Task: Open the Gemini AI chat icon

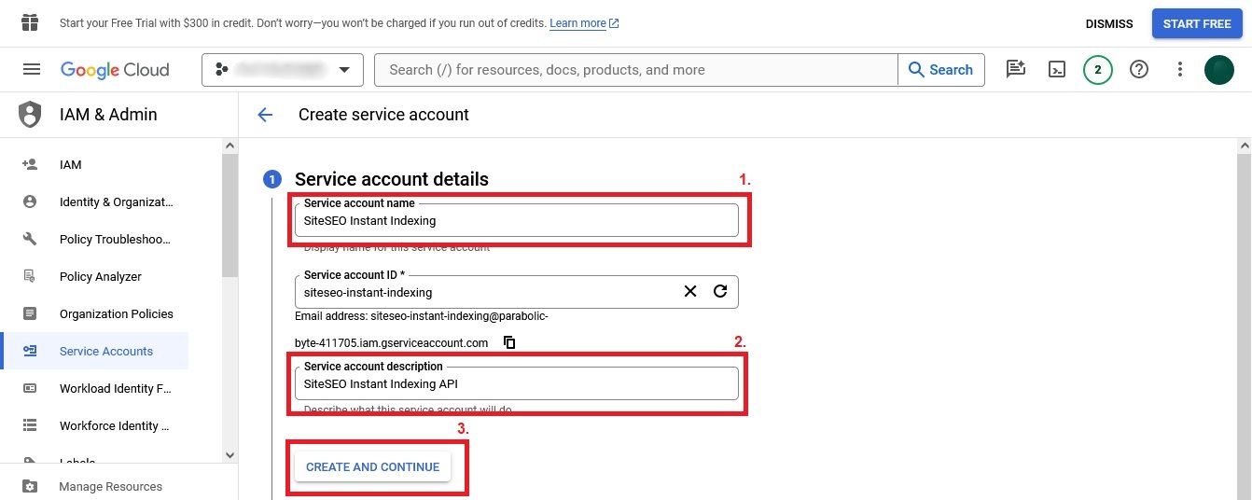Action: click(x=1016, y=70)
